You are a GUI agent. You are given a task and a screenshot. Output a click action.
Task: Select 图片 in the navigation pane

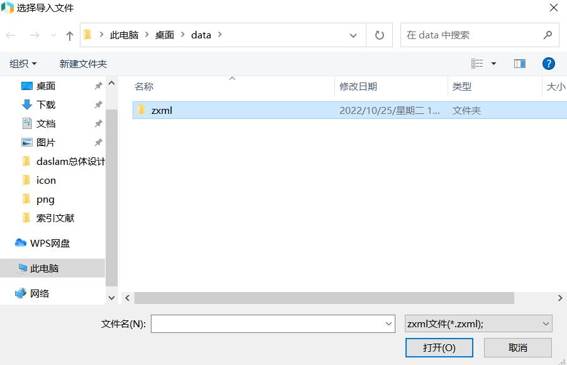(45, 142)
